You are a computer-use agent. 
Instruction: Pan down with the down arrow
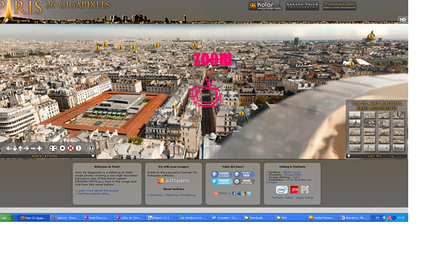click(x=15, y=149)
